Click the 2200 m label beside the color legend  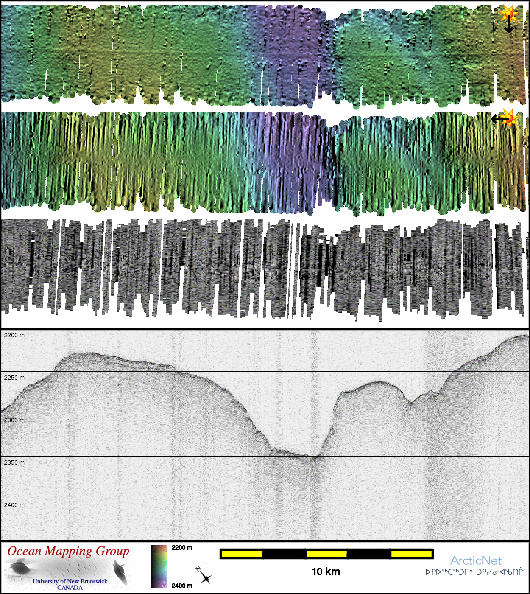[x=181, y=548]
